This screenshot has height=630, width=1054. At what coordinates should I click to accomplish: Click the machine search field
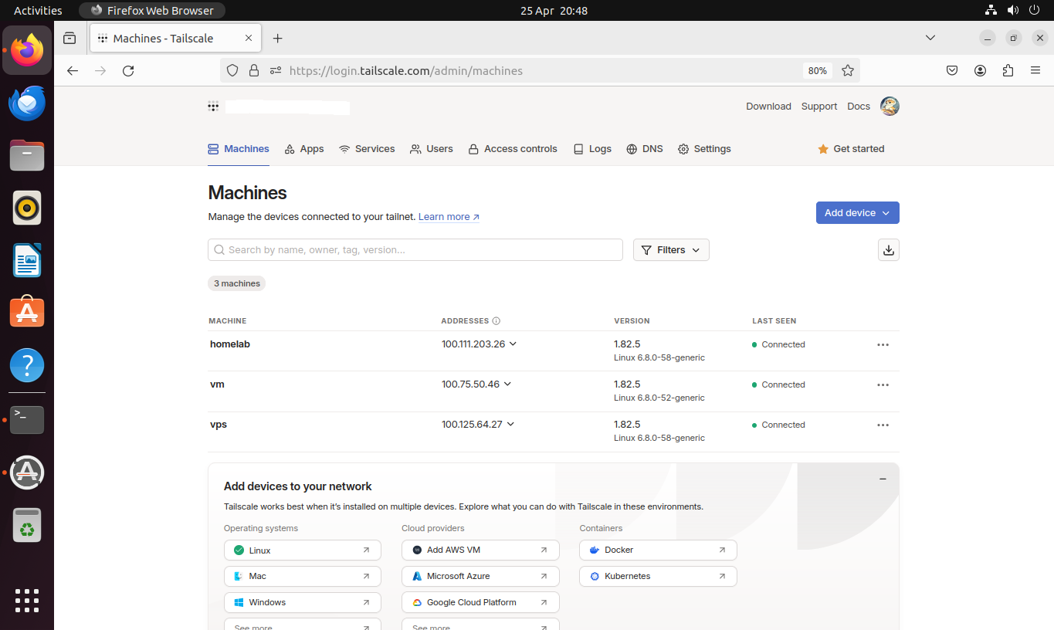(x=415, y=249)
